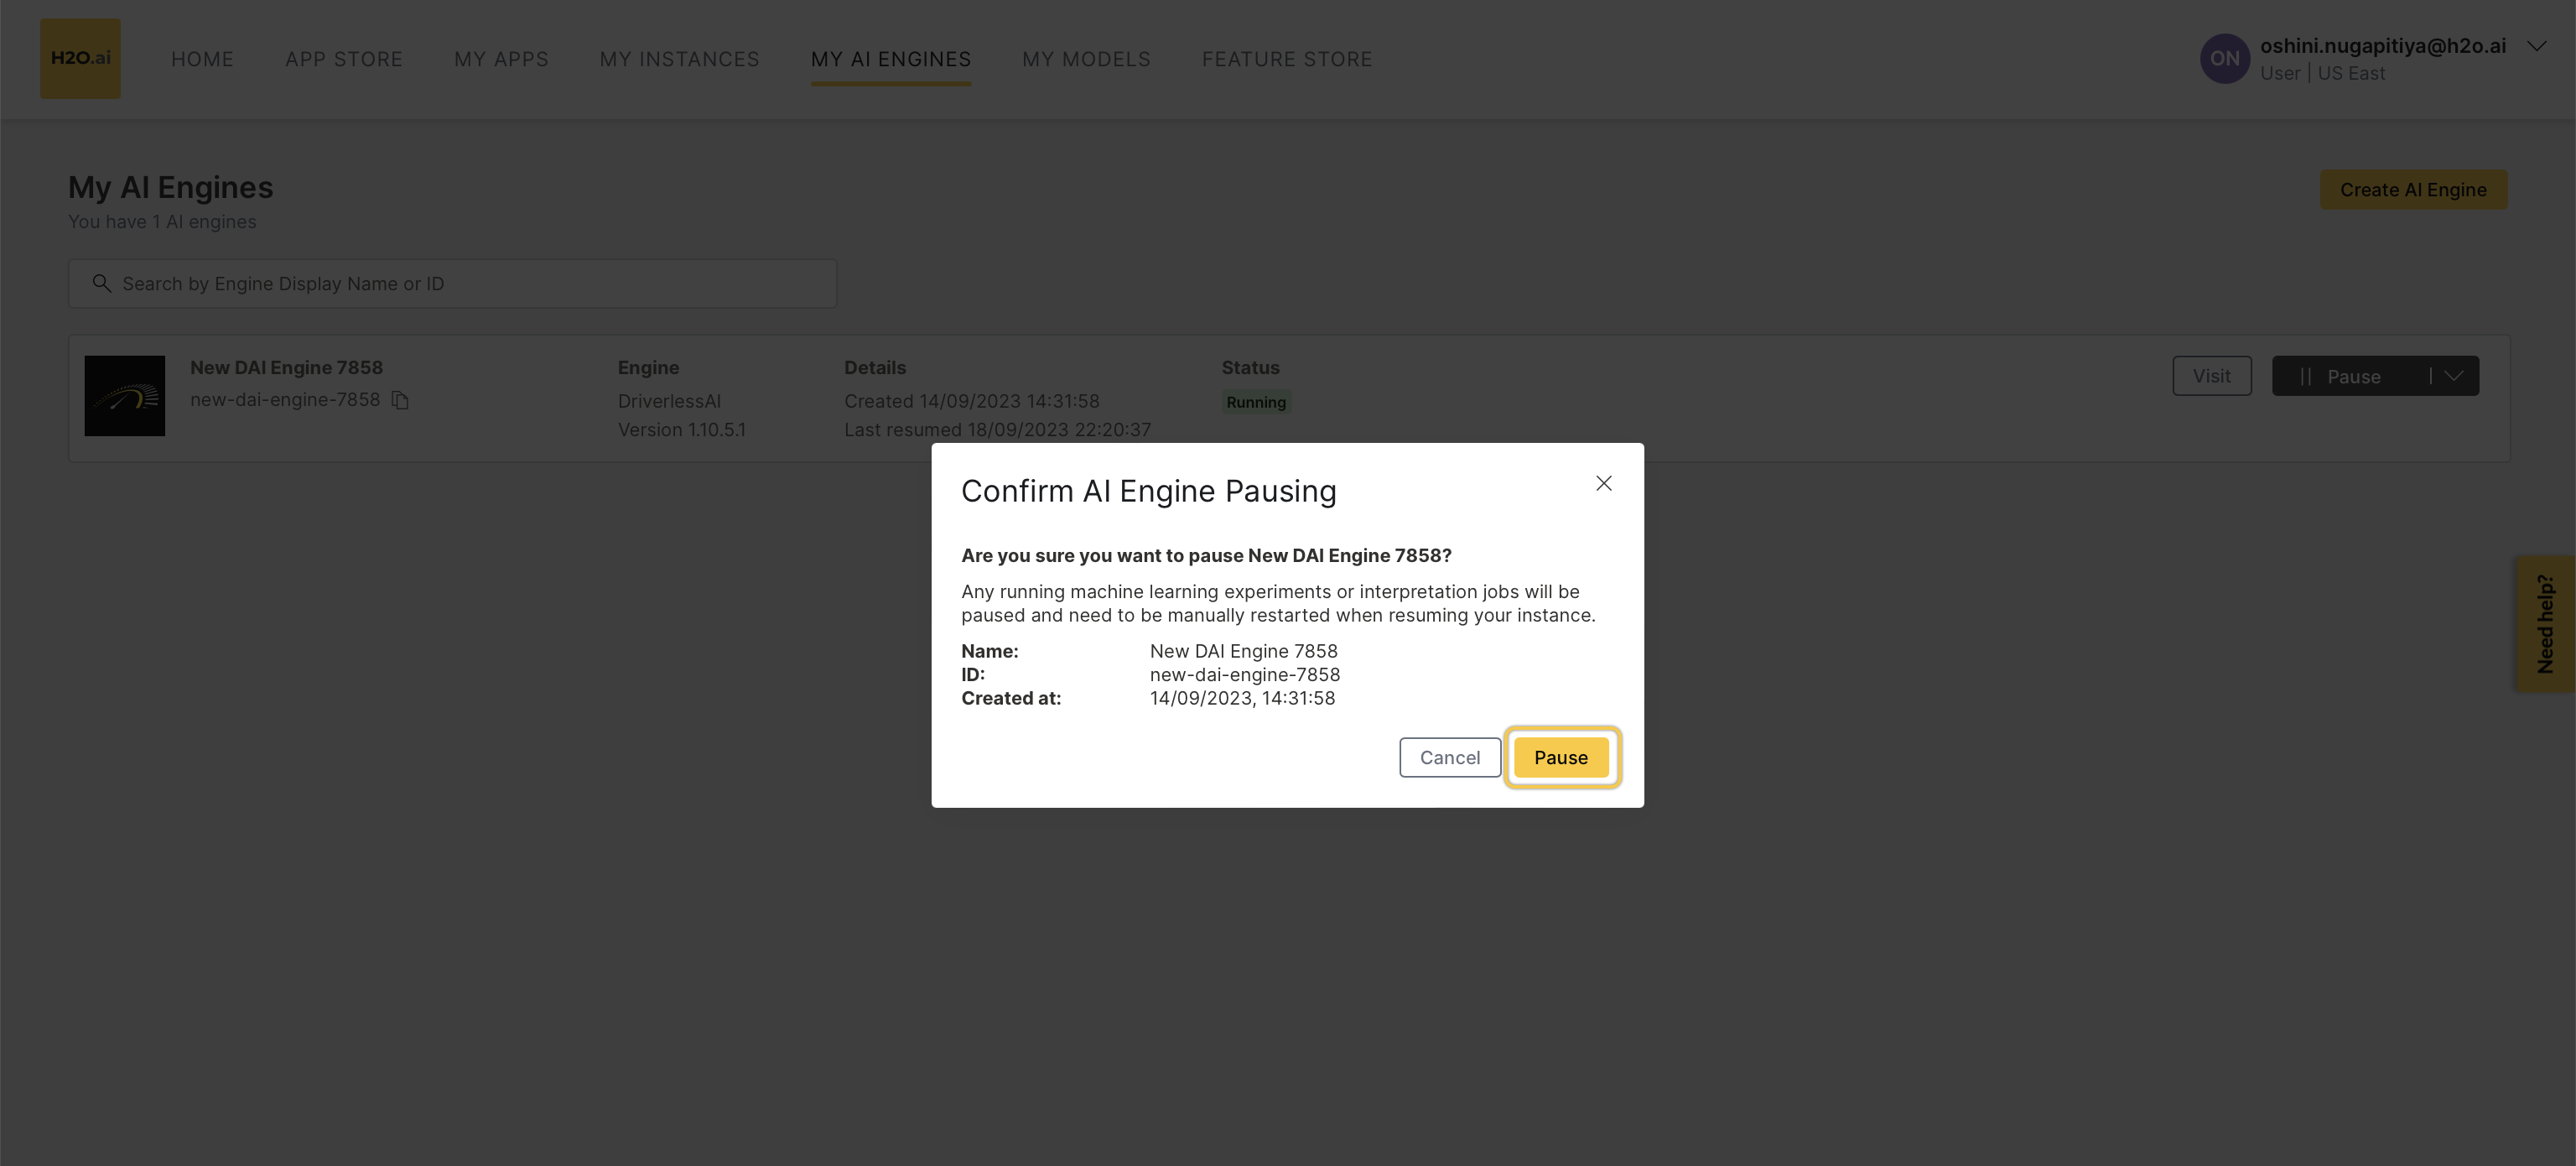Click the Create AI Engine button
The width and height of the screenshot is (2576, 1166).
pos(2413,189)
